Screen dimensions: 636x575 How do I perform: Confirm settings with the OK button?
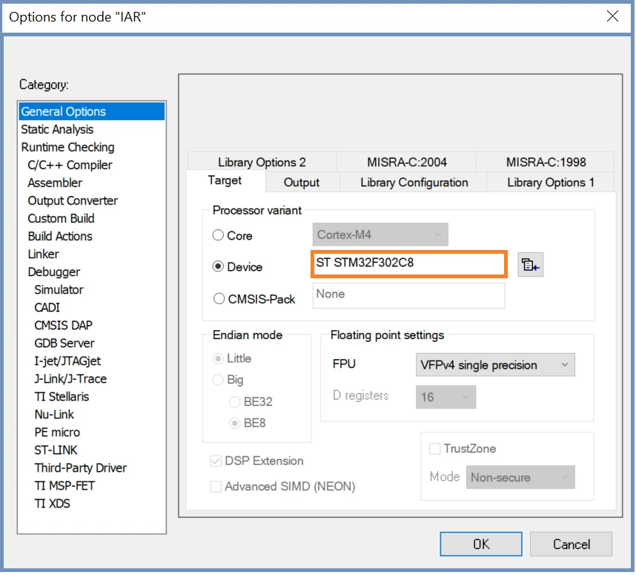(x=481, y=544)
